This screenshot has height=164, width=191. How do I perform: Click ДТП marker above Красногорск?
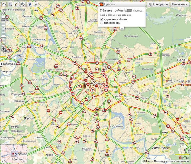click(11, 49)
